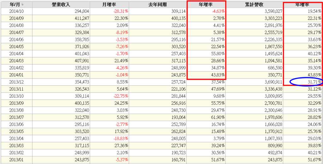Select the 去年同期 column header
Screen dimensions: 323x164
[x=158, y=5]
